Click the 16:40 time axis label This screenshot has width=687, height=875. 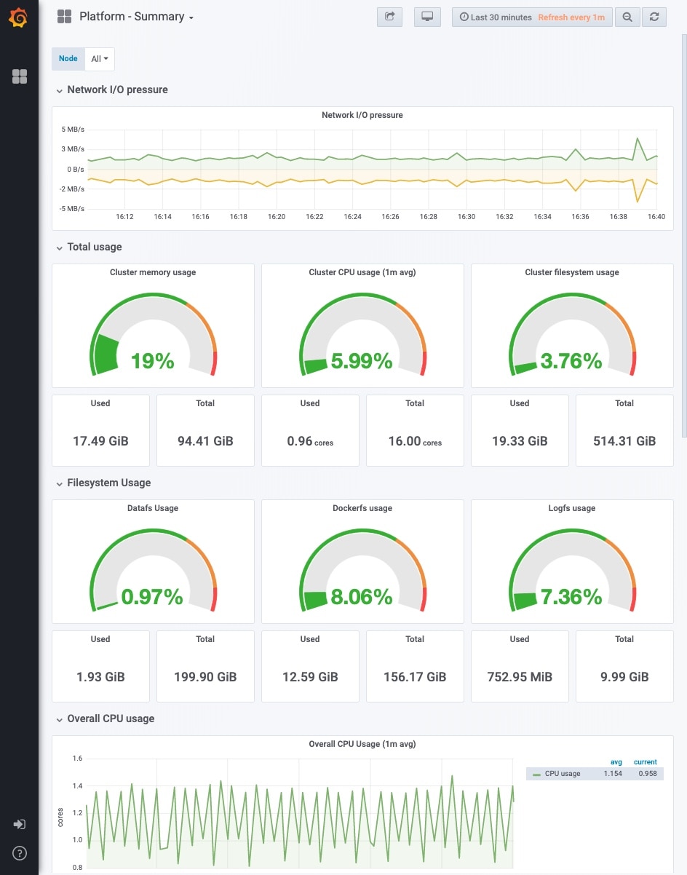tap(656, 217)
